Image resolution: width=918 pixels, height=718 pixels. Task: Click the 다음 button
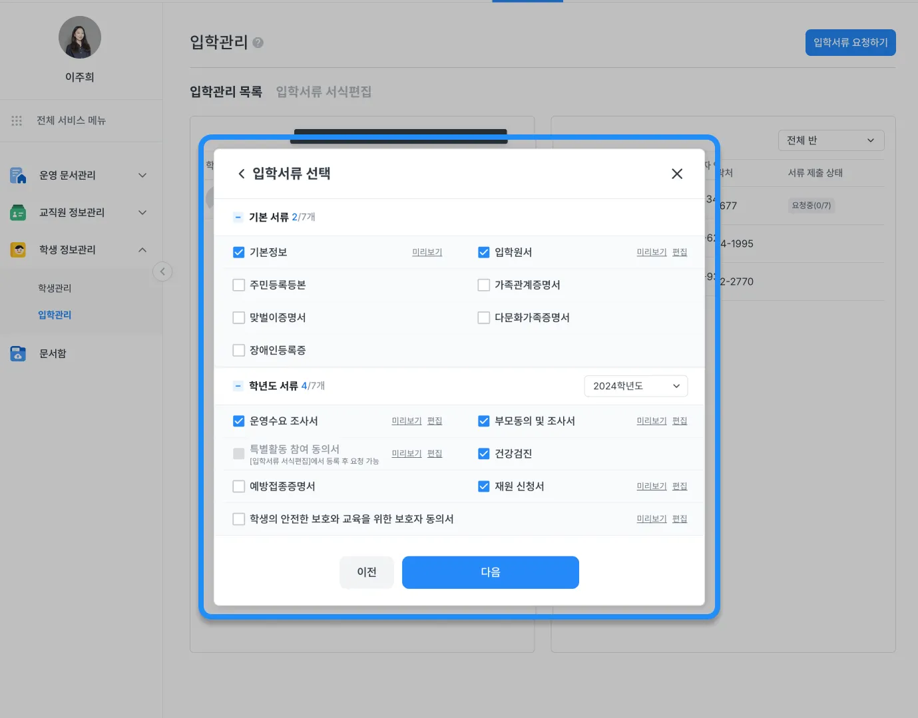[491, 572]
